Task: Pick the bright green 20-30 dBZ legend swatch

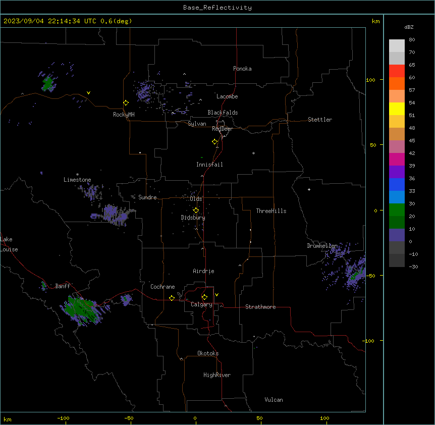Action: point(397,210)
